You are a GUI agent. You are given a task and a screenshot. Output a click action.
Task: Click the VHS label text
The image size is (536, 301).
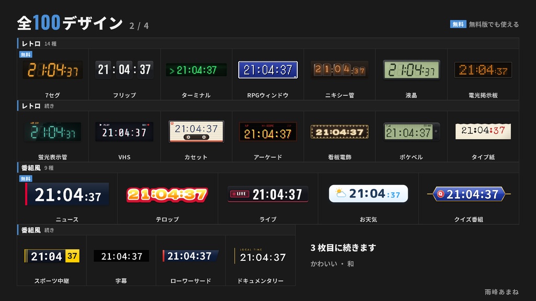[x=125, y=157]
